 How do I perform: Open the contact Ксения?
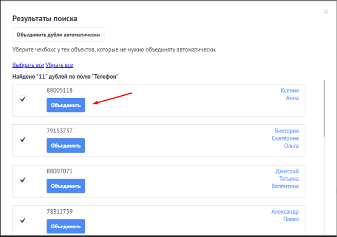pyautogui.click(x=289, y=90)
